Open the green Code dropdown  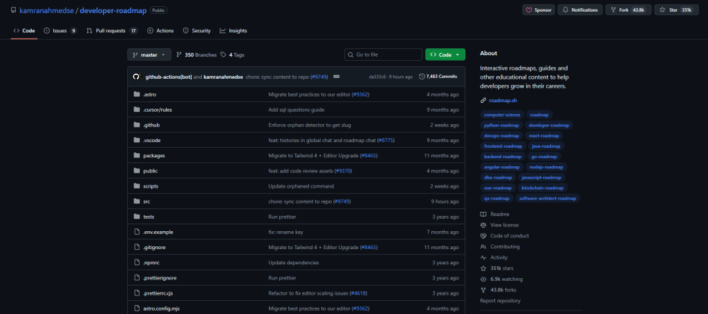pyautogui.click(x=445, y=55)
